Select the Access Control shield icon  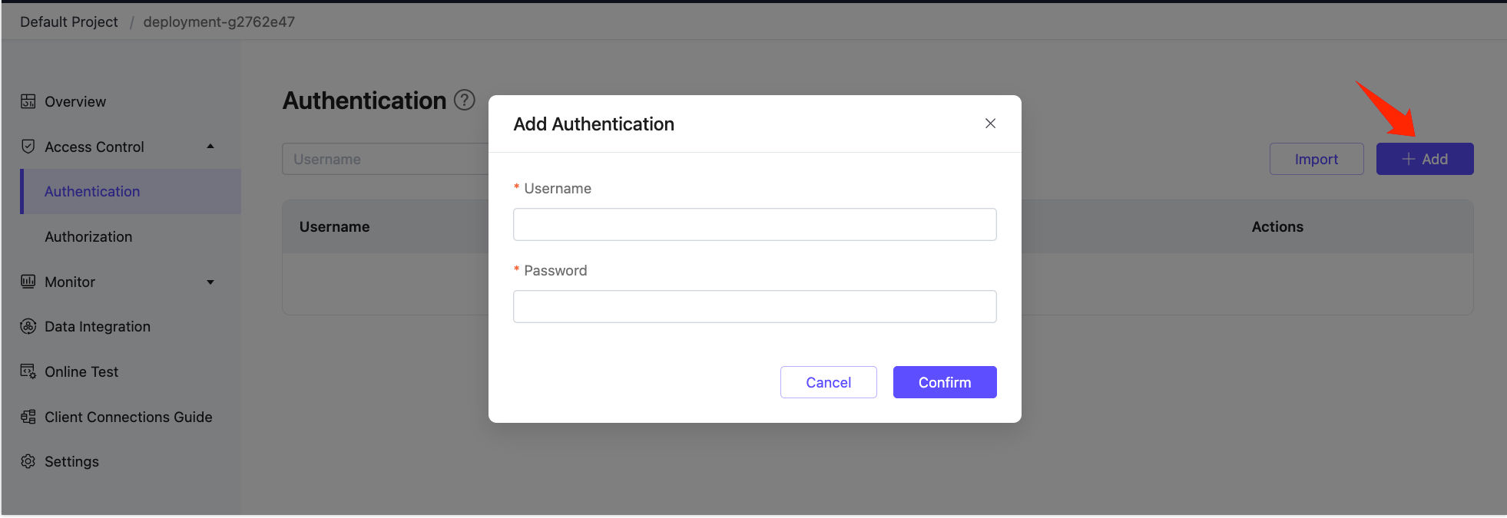pyautogui.click(x=28, y=147)
